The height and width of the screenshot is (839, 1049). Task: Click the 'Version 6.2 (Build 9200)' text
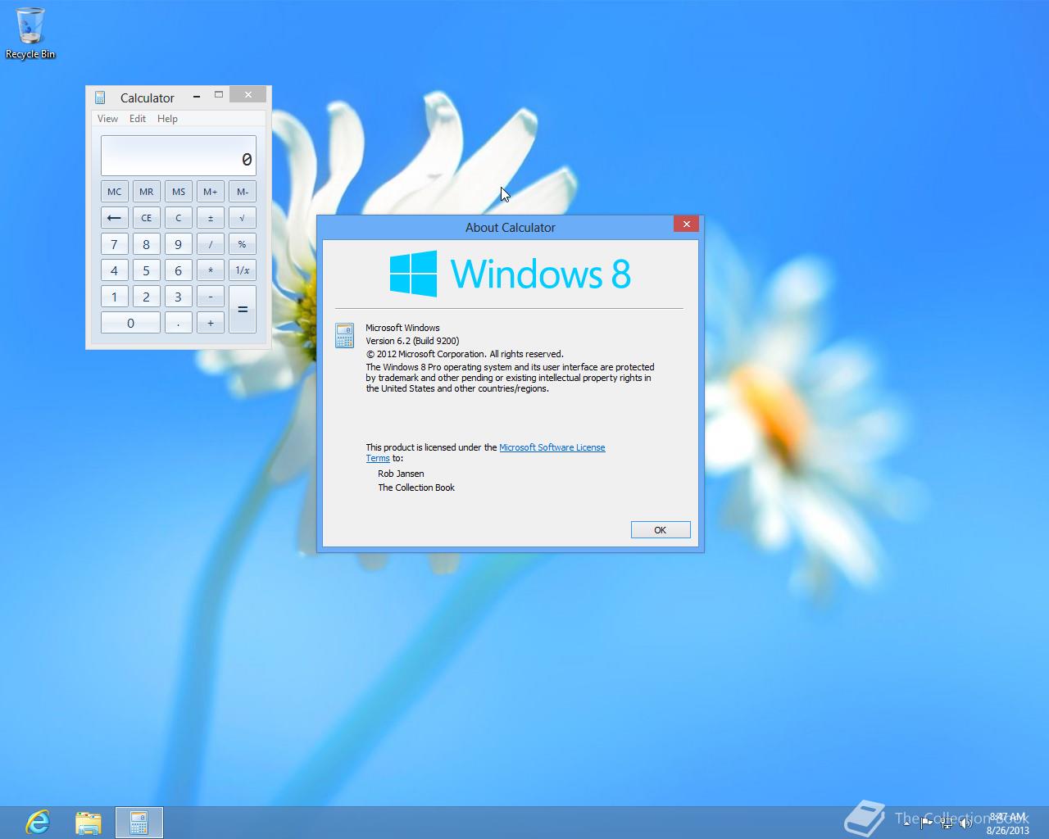[x=412, y=341]
